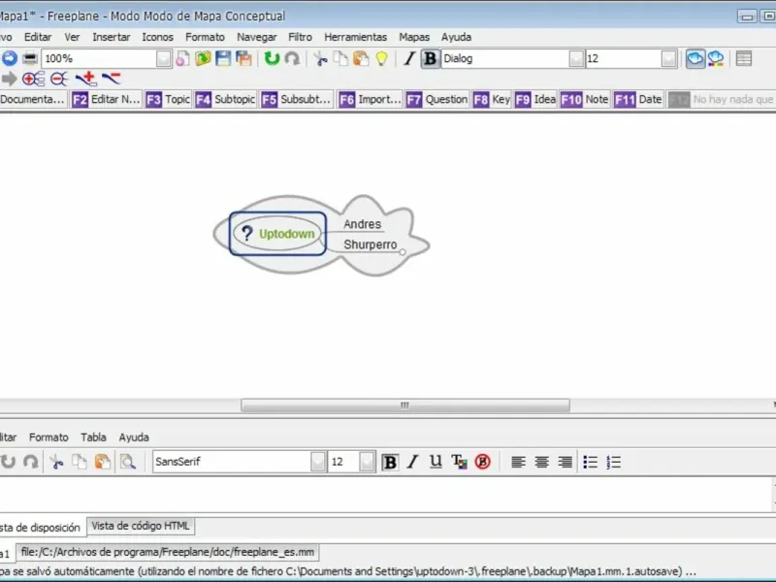Screen dimensions: 776x582
Task: Apply F6 Import... style
Action: click(x=370, y=100)
